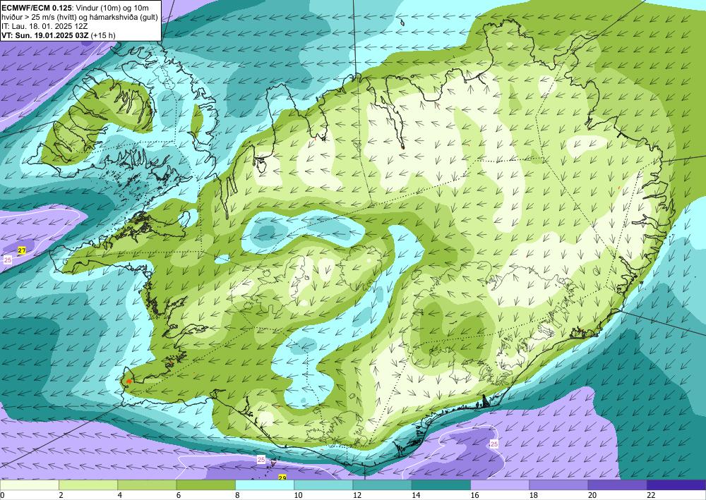706x500 pixels.
Task: Select the lavender 16–18 m/s legend swatch
Action: 500,485
